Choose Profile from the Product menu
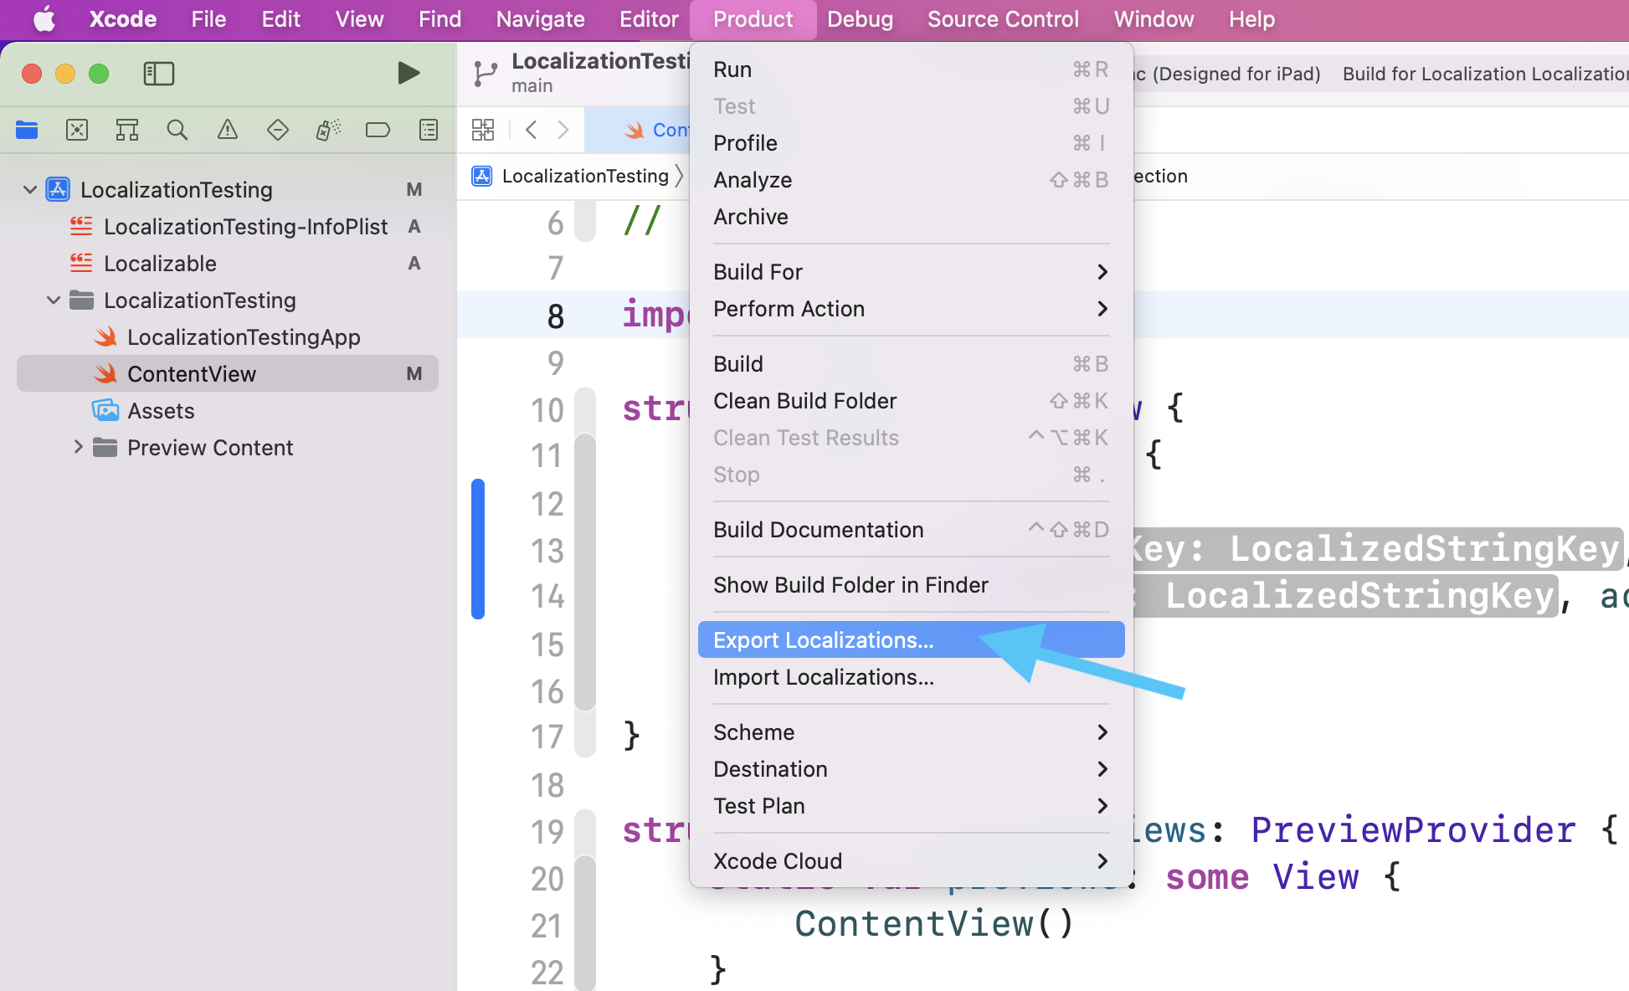This screenshot has width=1629, height=991. [x=911, y=143]
